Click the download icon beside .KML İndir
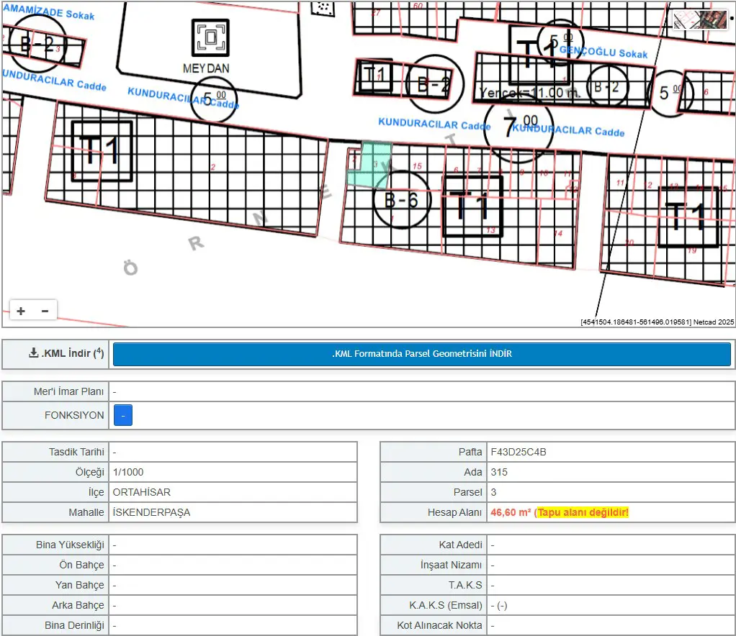This screenshot has height=636, width=736. [33, 353]
